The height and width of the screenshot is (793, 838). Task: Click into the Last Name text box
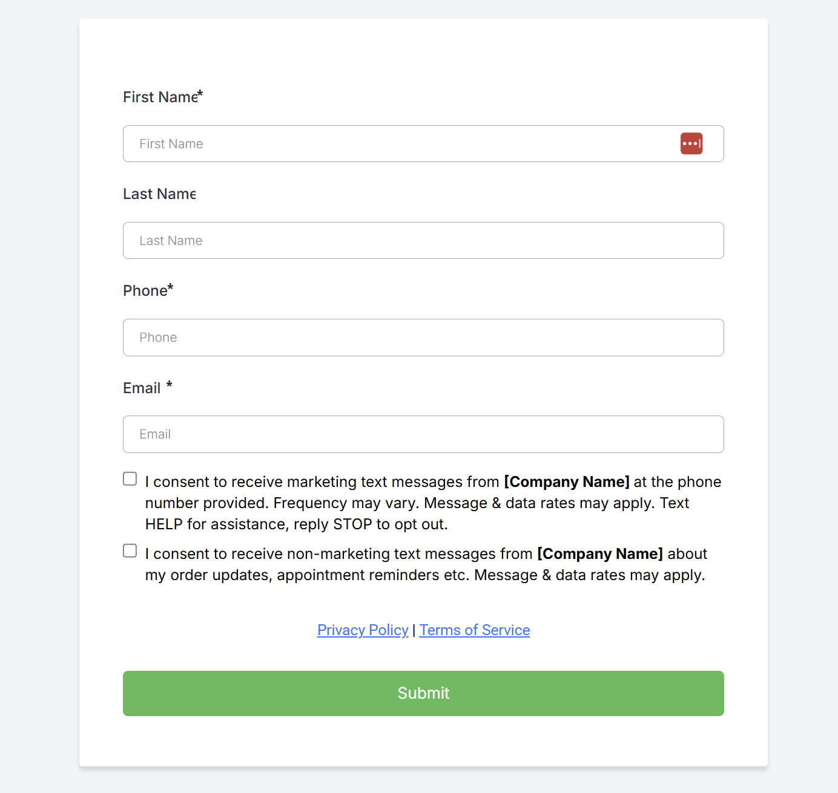(x=423, y=241)
